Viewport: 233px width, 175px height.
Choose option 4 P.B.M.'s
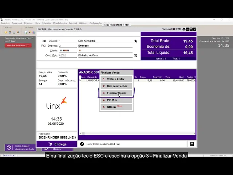pyautogui.click(x=116, y=100)
